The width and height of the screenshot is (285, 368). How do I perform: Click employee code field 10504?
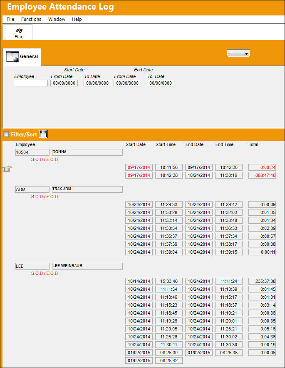32,152
